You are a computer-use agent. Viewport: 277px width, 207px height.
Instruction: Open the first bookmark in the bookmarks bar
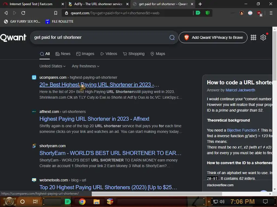(22, 22)
